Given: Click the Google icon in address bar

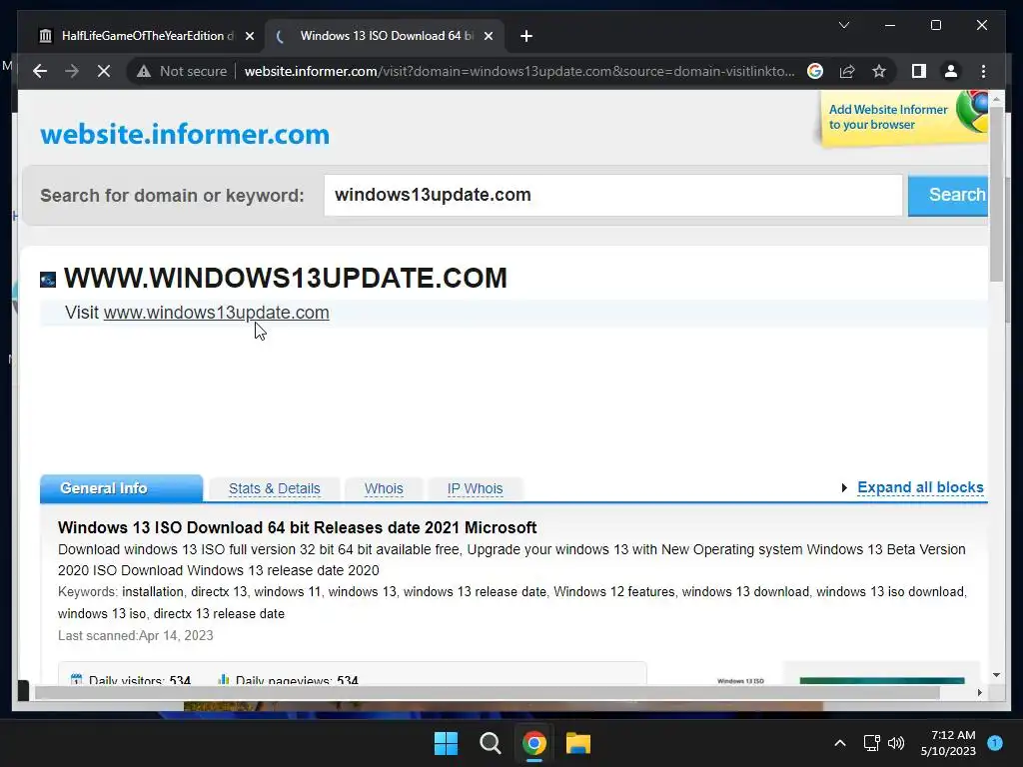Looking at the screenshot, I should tap(815, 71).
